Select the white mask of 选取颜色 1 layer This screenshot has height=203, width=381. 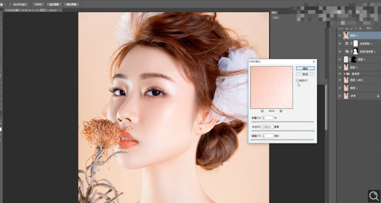point(356,44)
